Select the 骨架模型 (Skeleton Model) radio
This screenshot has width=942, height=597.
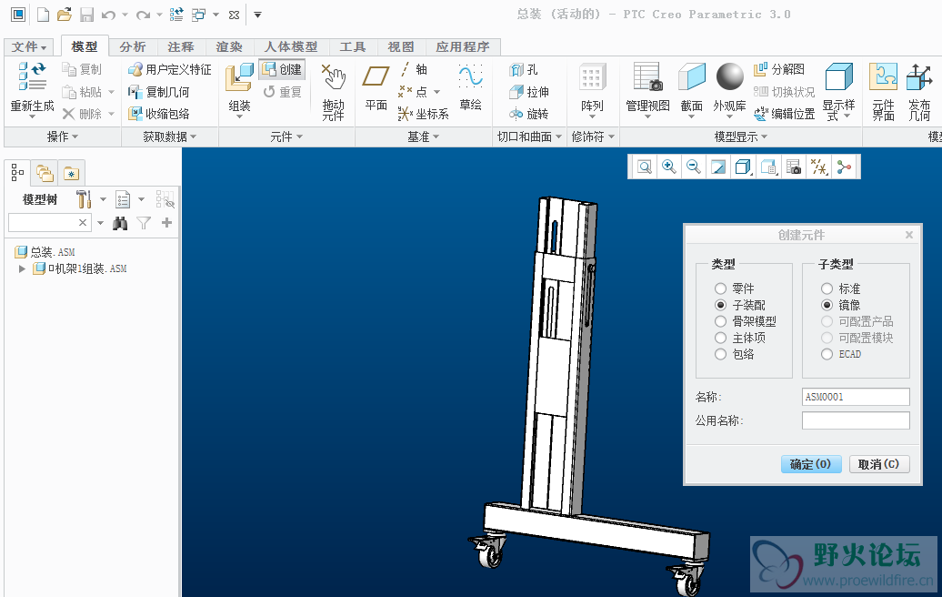[721, 321]
